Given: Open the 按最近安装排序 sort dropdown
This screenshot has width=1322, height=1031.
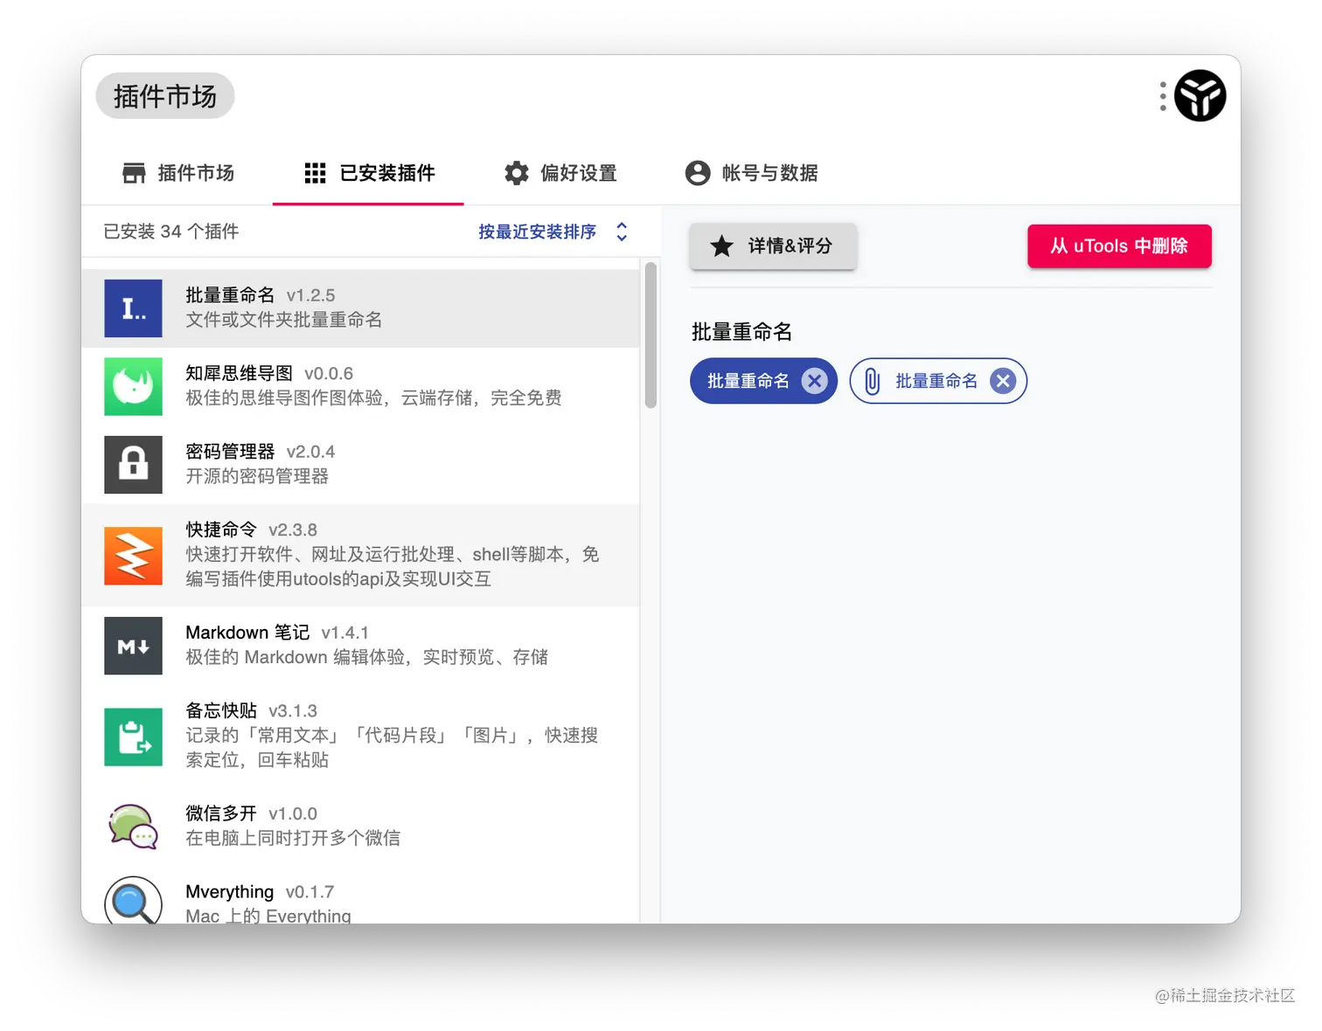Looking at the screenshot, I should (x=553, y=232).
